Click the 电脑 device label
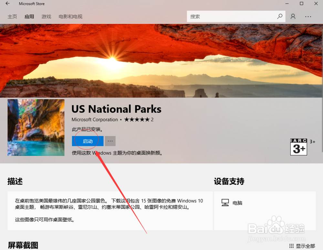 click(x=237, y=203)
